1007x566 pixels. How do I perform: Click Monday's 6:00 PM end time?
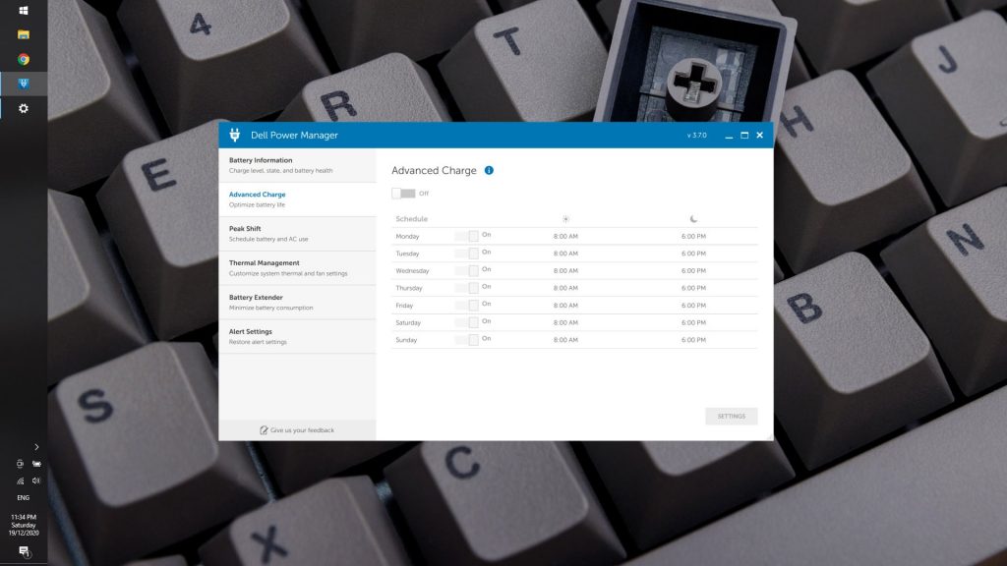(x=693, y=236)
